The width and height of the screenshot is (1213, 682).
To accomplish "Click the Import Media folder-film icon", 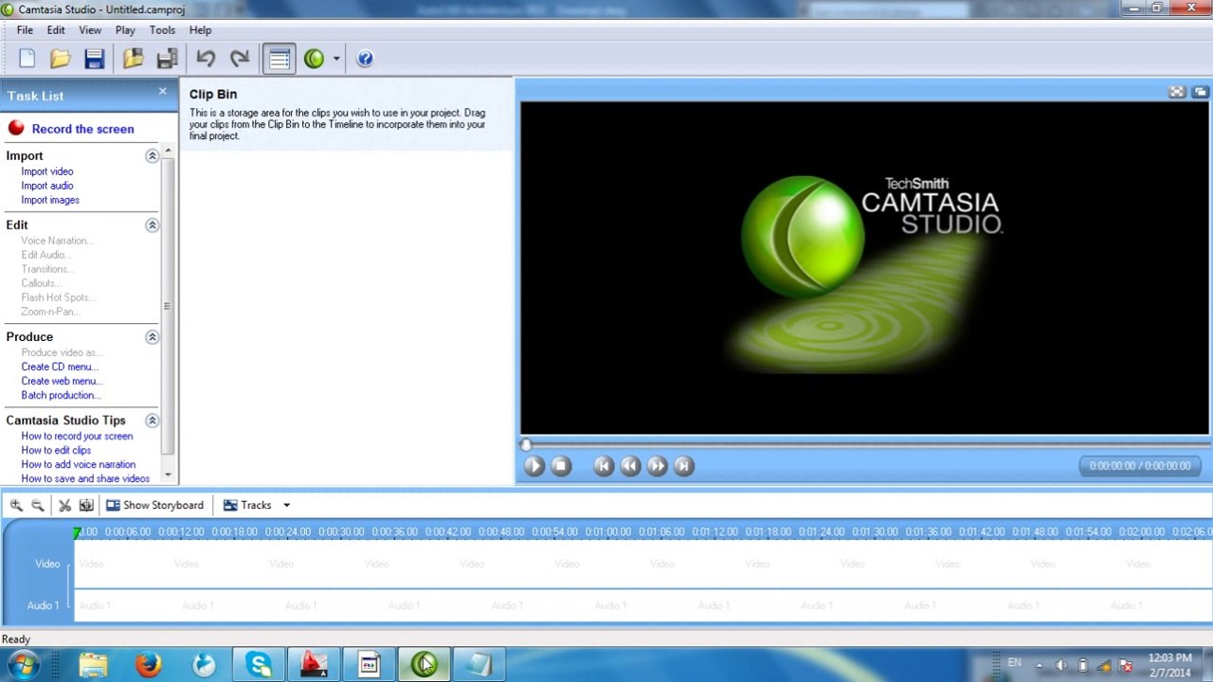I will 133,59.
